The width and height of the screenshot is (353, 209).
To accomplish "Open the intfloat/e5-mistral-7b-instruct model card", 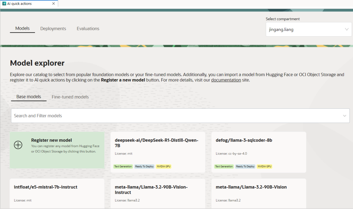I will click(x=57, y=193).
